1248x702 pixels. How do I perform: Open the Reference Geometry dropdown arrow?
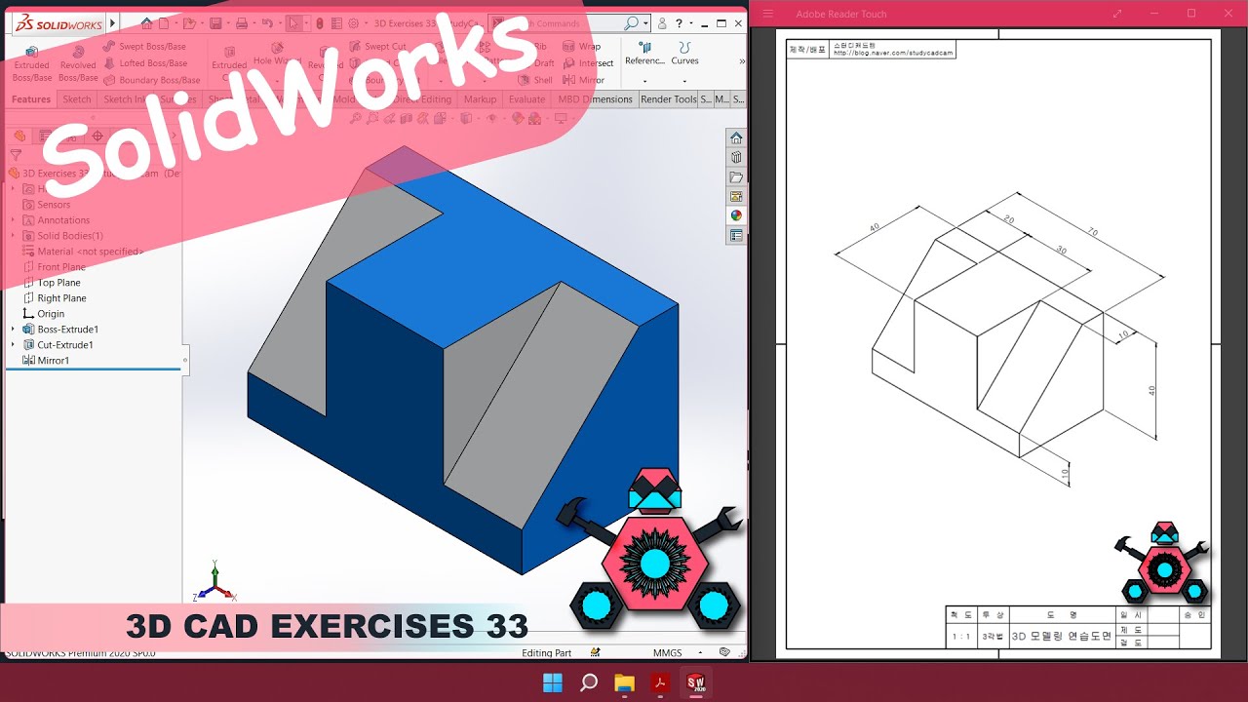coord(644,79)
